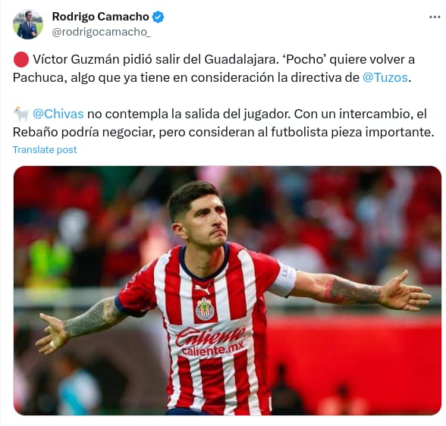Click Rodrigo Camacho's profile avatar
The height and width of the screenshot is (426, 446).
(28, 24)
